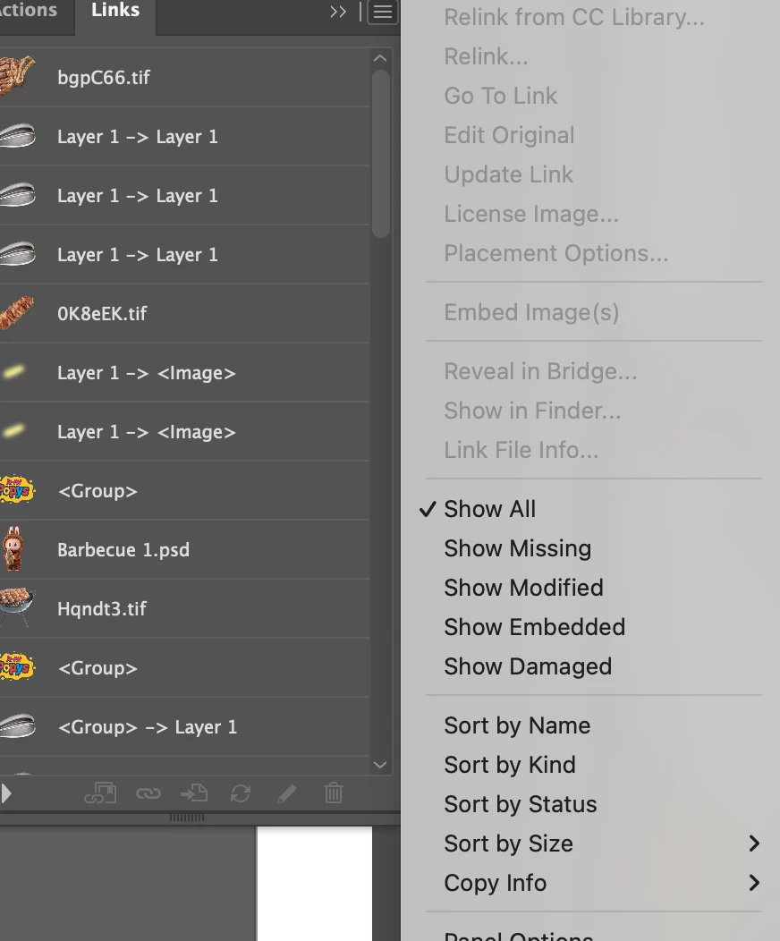The height and width of the screenshot is (941, 780).
Task: Collapse panels with the double-arrow icon
Action: [x=338, y=12]
